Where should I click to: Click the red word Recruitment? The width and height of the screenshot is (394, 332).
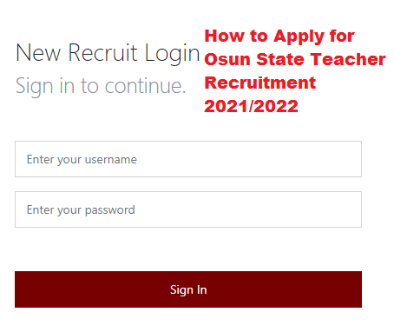[260, 83]
